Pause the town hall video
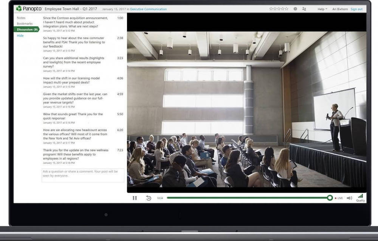This screenshot has height=241, width=378. 135,198
